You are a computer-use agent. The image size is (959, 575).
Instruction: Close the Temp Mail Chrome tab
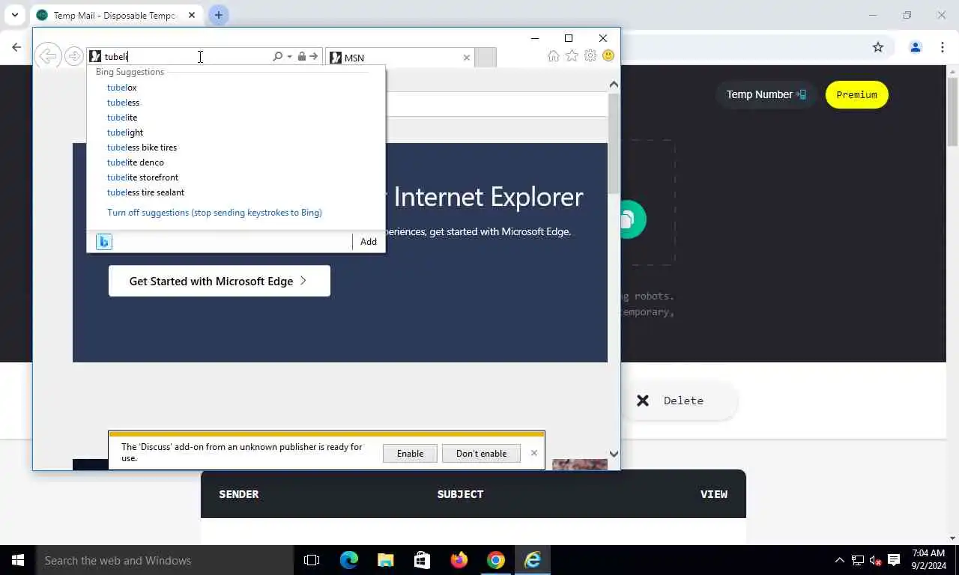[191, 15]
